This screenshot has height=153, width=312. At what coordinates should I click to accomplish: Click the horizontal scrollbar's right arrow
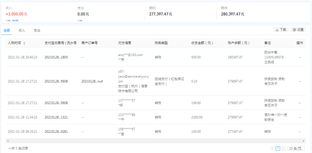[x=304, y=141]
